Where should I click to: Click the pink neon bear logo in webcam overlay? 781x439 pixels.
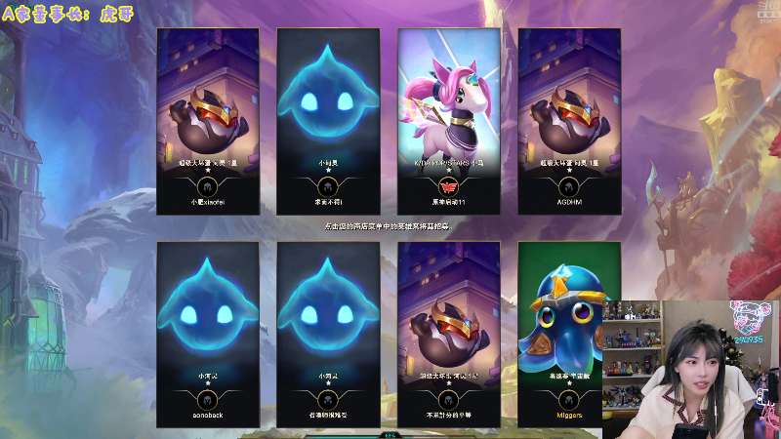748,322
